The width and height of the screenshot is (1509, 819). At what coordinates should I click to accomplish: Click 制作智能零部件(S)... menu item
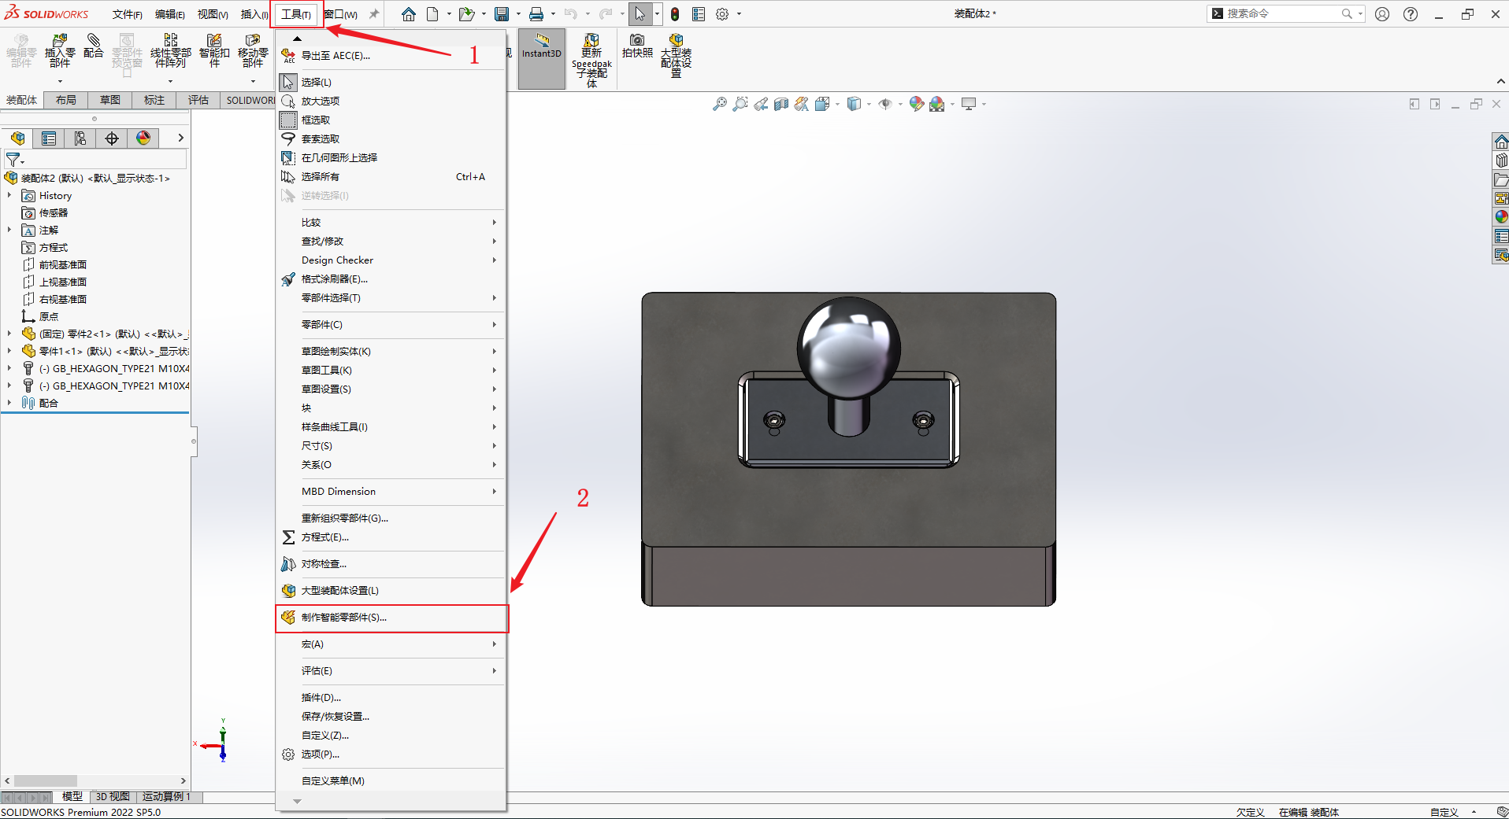[x=391, y=618]
